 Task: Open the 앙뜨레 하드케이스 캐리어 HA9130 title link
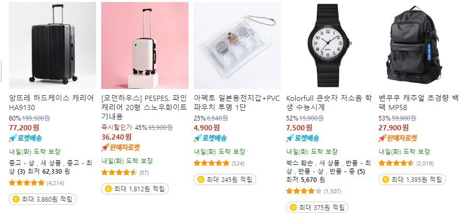click(x=51, y=102)
